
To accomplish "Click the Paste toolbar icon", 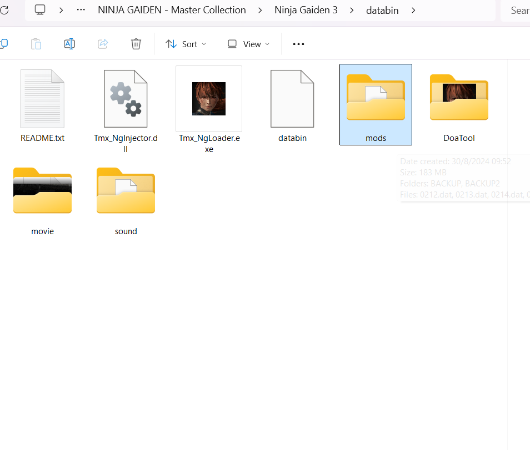I will coord(36,44).
